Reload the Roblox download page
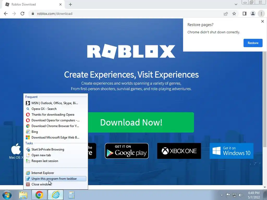Image resolution: width=267 pixels, height=200 pixels. [22, 14]
